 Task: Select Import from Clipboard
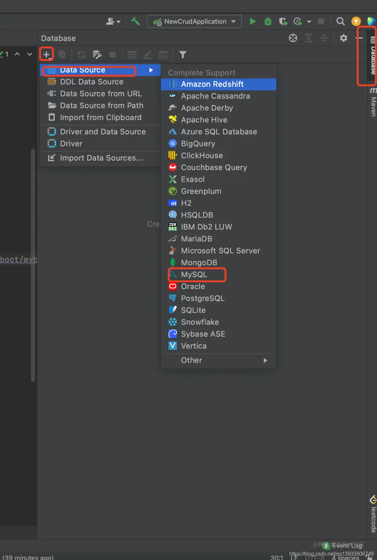click(100, 117)
